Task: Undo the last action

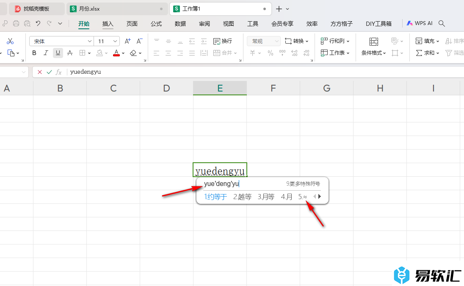Action: (38, 23)
